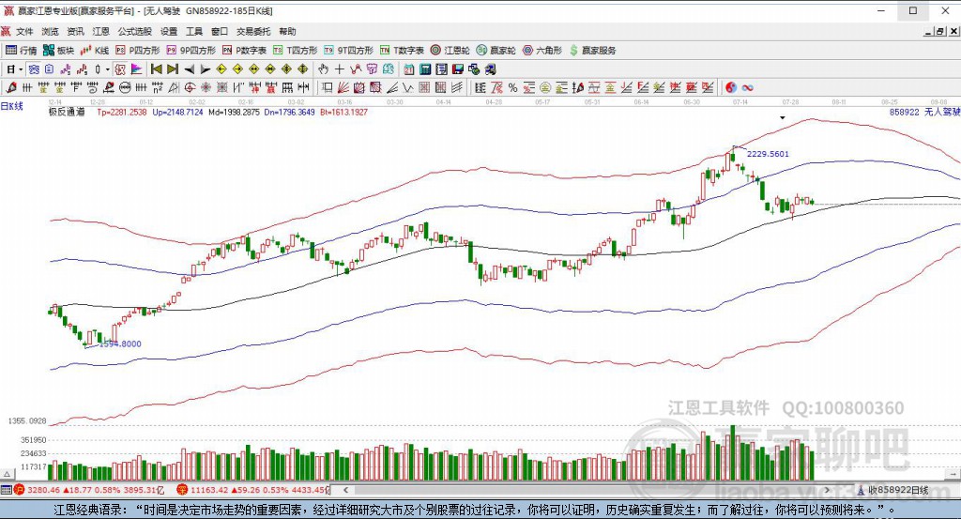
Task: Open the T数字表 tool
Action: coord(402,51)
